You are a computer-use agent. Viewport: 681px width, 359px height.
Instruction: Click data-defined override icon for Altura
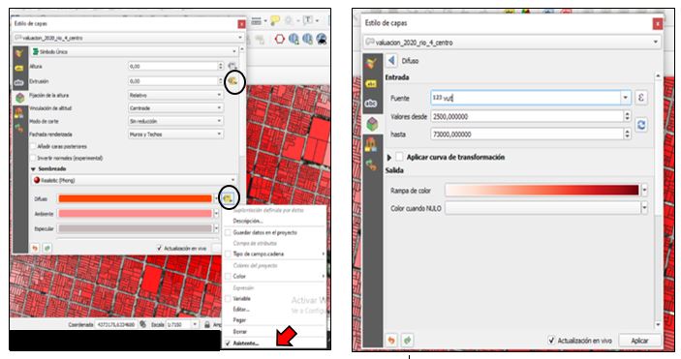click(232, 66)
